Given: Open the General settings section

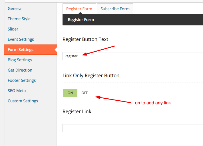Looking at the screenshot, I should click(x=15, y=9).
